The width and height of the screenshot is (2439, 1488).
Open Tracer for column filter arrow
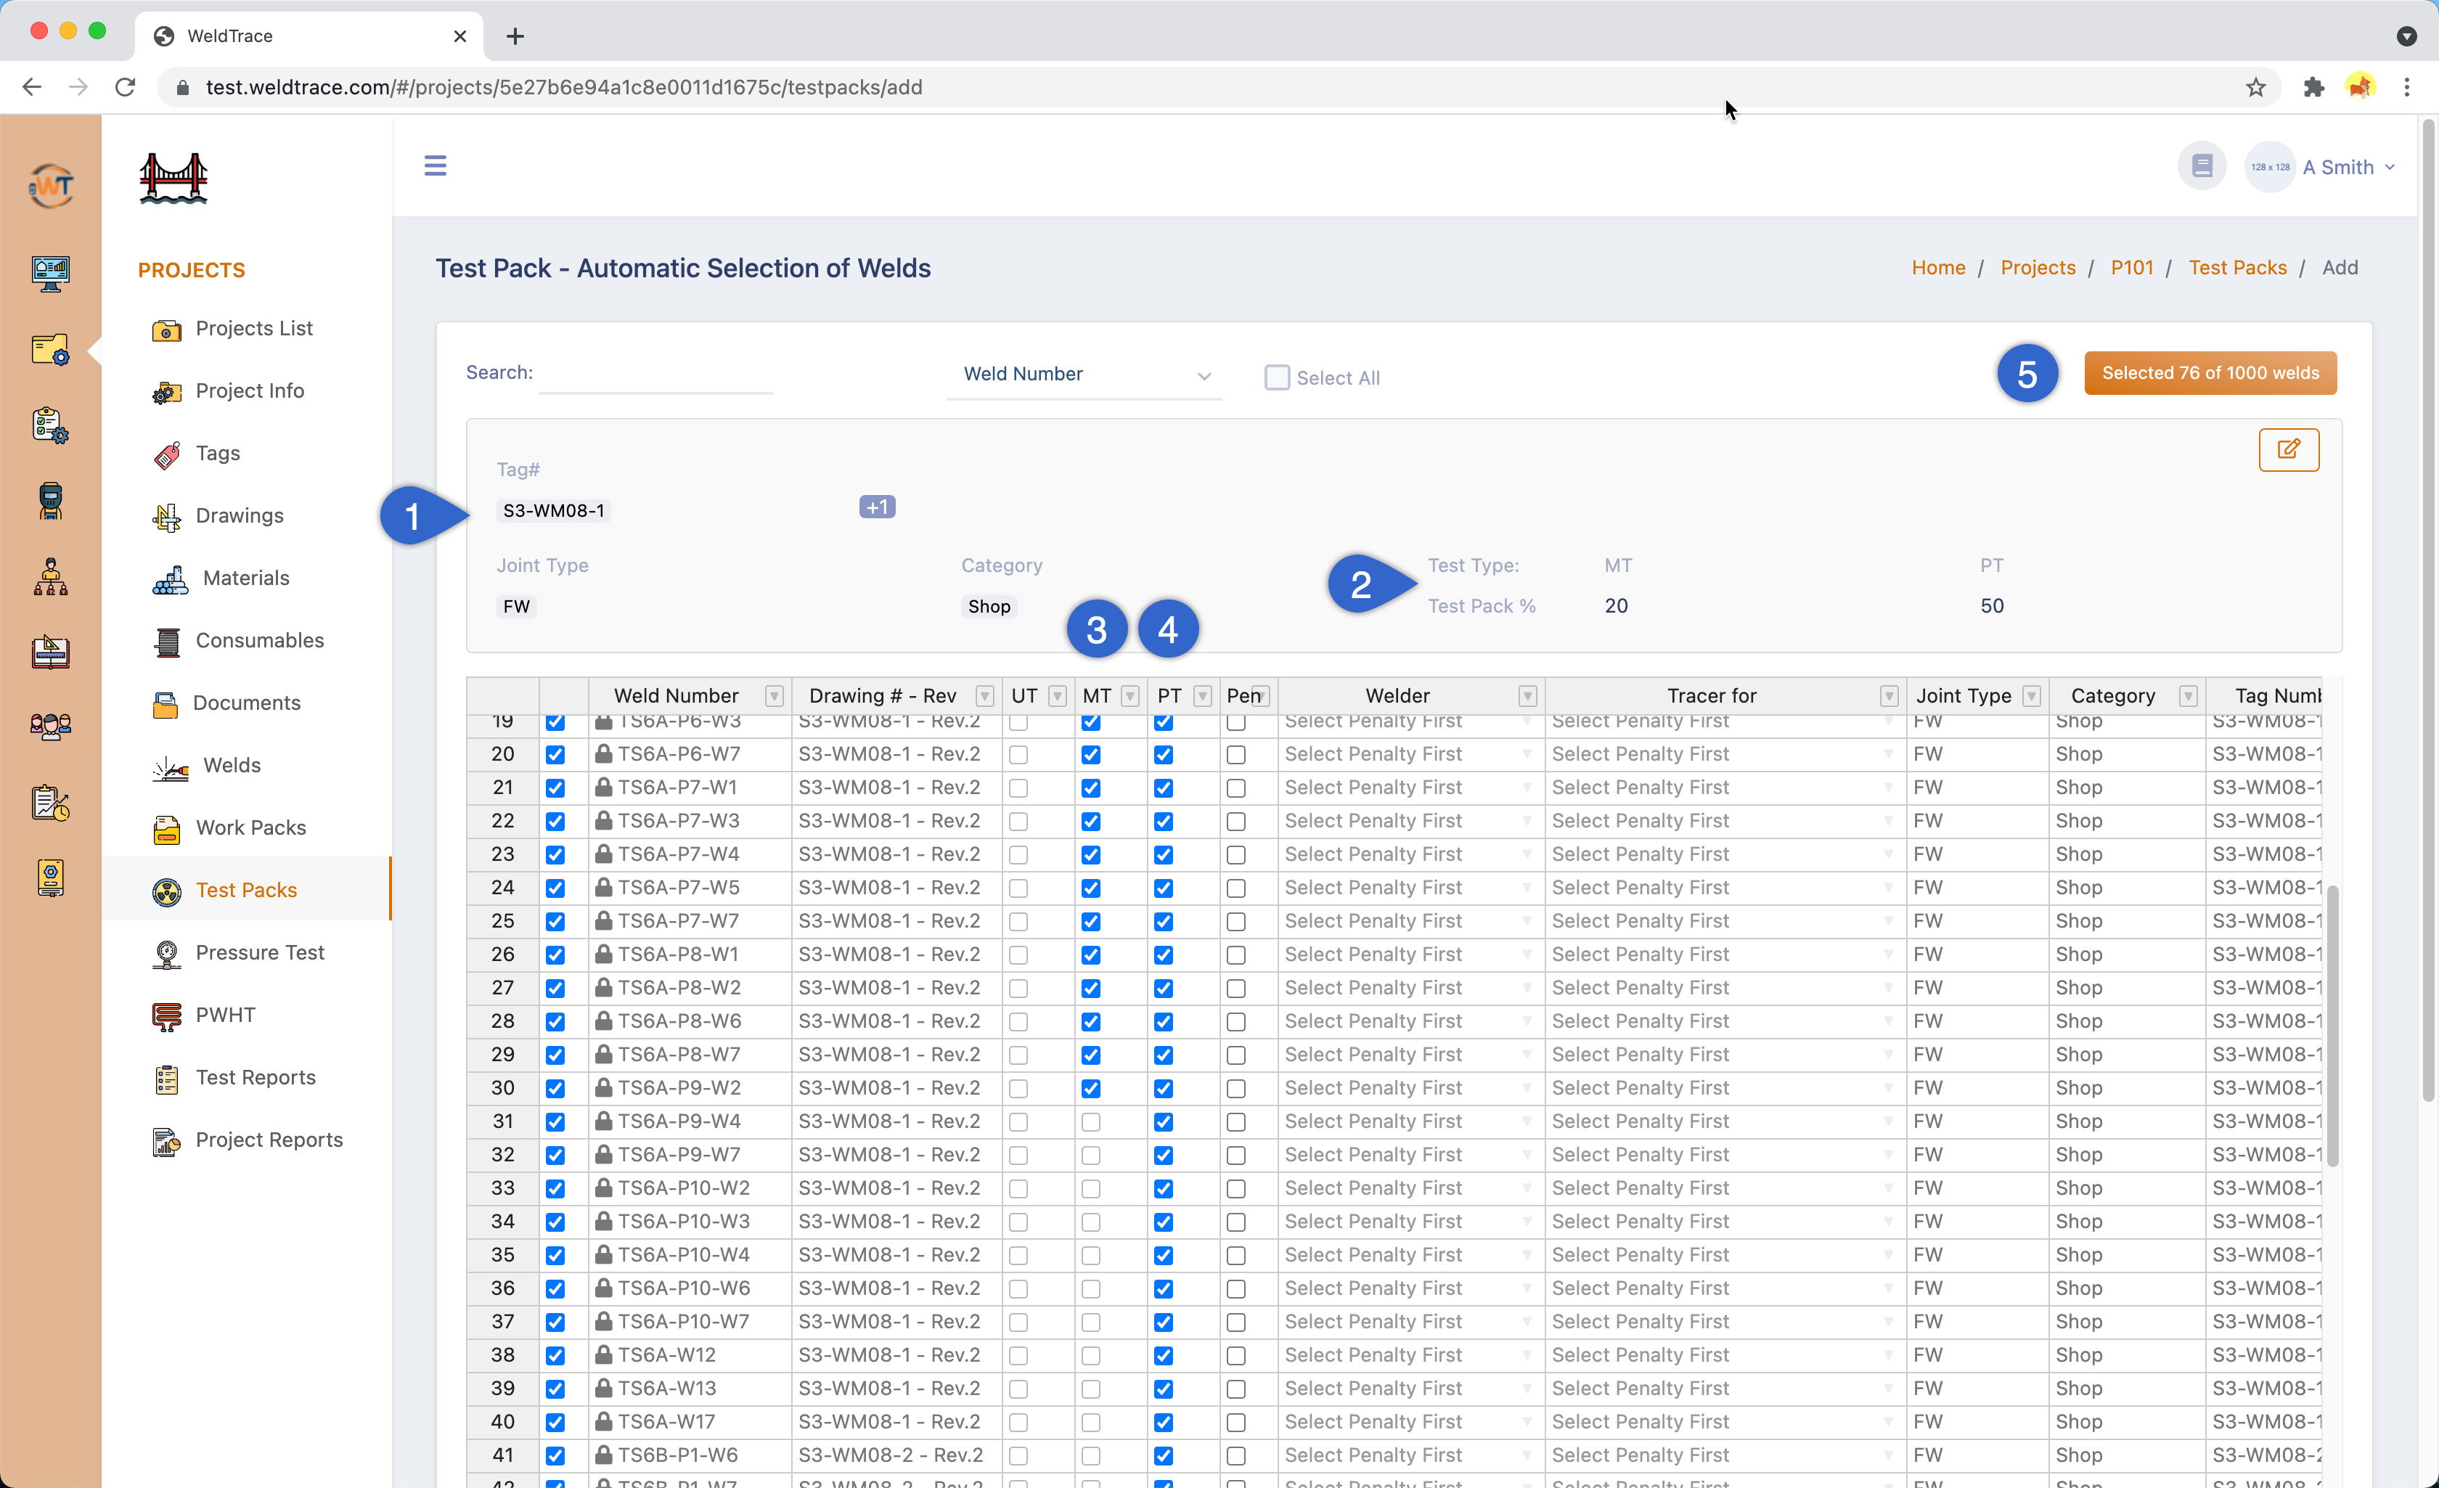(1889, 696)
